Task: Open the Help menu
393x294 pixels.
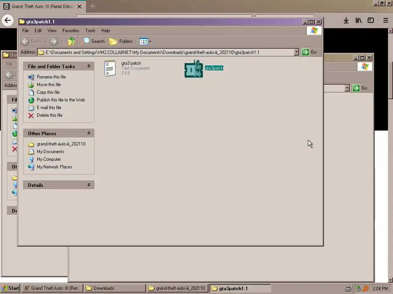Action: [106, 31]
